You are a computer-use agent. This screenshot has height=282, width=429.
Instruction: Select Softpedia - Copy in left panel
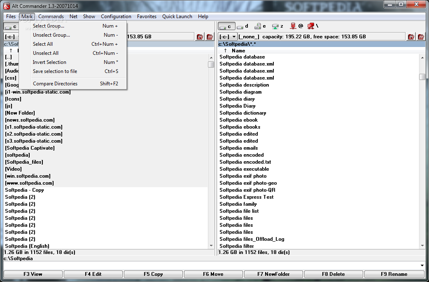[24, 190]
